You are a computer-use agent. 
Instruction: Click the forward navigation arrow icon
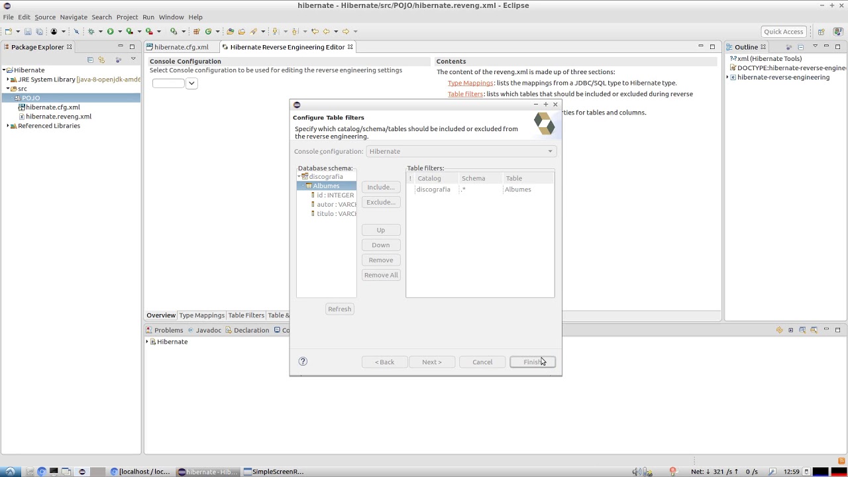345,31
